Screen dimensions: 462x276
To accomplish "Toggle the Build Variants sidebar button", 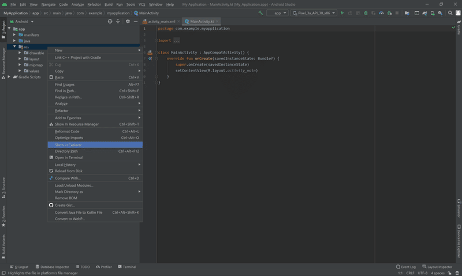I will [x=3, y=246].
